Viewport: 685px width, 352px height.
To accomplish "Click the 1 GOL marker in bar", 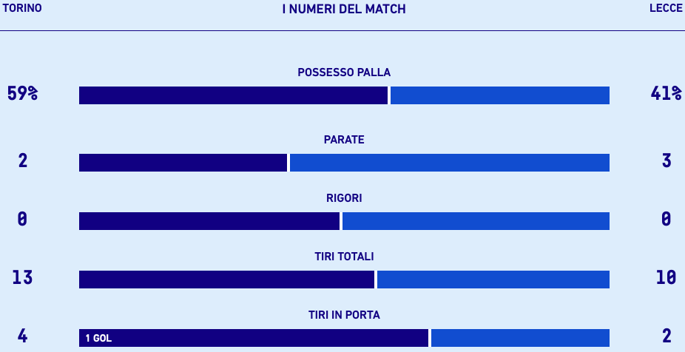I will pos(98,339).
